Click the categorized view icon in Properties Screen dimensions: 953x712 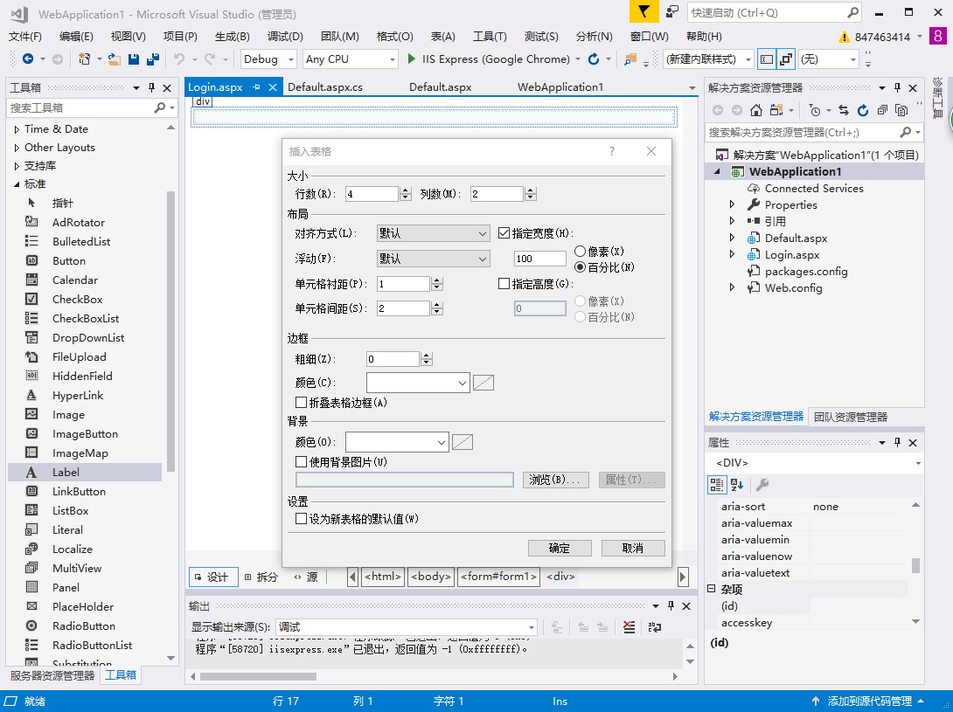pos(718,485)
